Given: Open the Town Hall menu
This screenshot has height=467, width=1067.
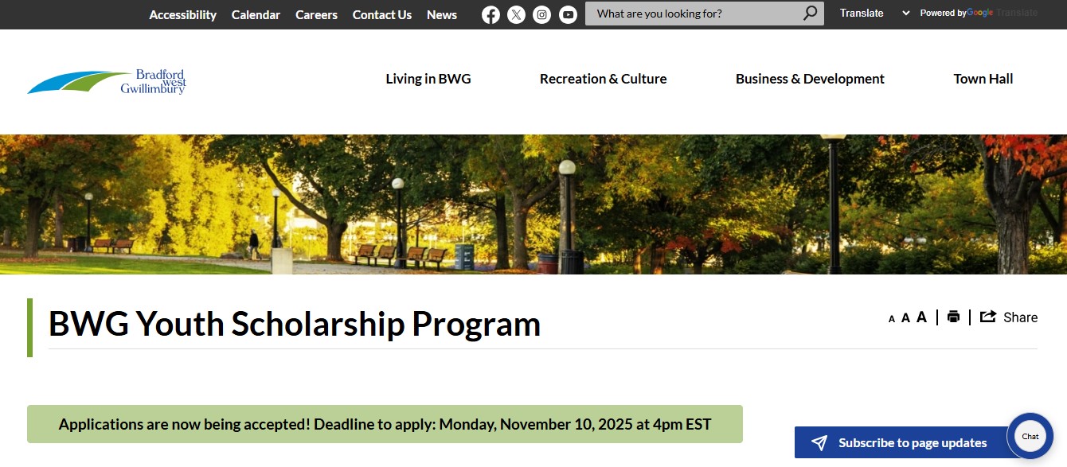Looking at the screenshot, I should coord(983,79).
